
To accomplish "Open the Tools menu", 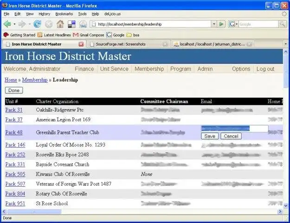I will point(82,14).
